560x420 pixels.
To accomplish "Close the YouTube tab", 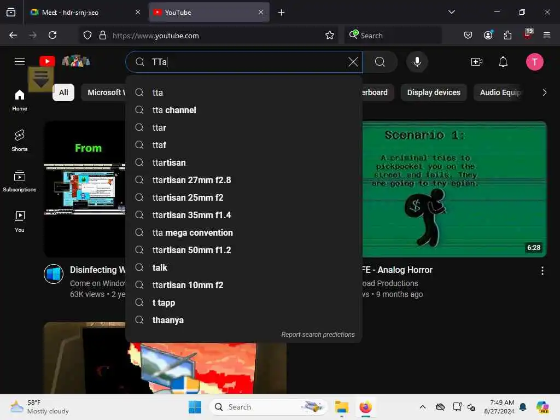I will [261, 12].
